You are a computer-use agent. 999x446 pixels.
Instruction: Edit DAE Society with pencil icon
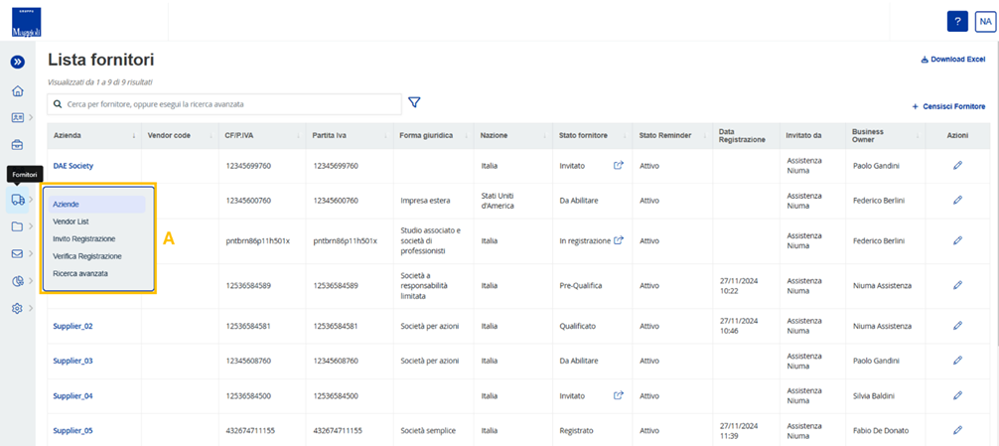coord(957,166)
